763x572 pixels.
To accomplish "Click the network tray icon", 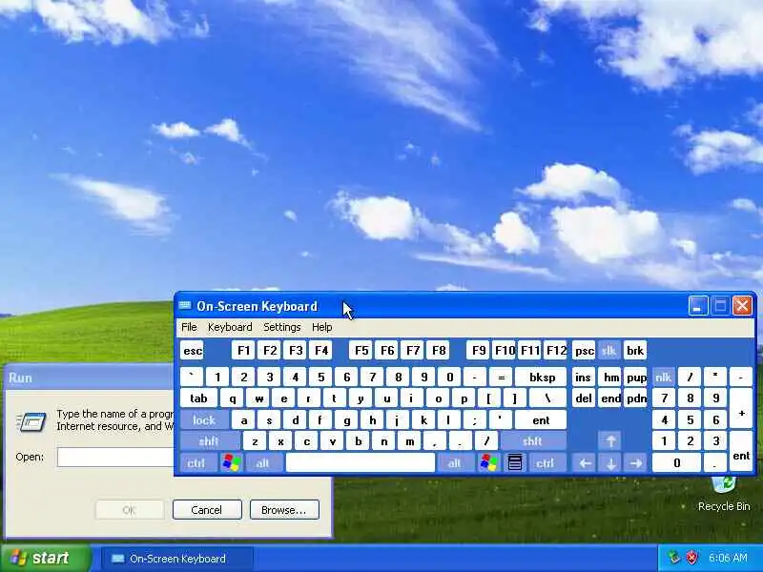I will pos(673,557).
